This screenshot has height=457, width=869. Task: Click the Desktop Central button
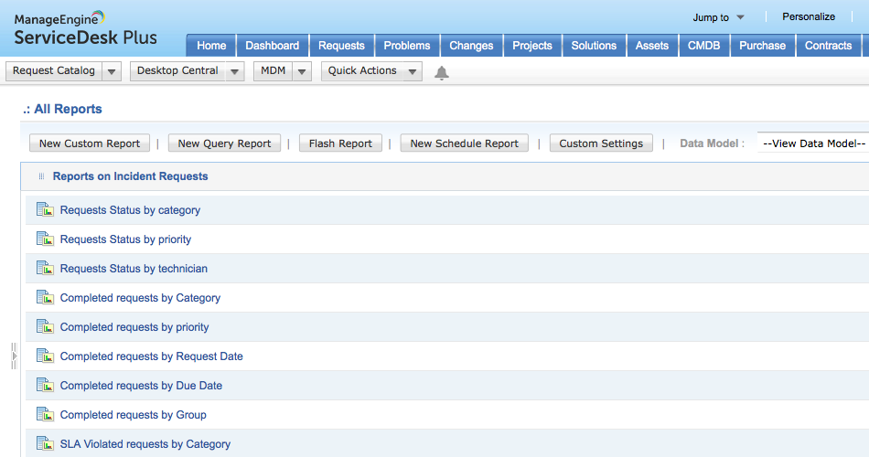tap(177, 71)
